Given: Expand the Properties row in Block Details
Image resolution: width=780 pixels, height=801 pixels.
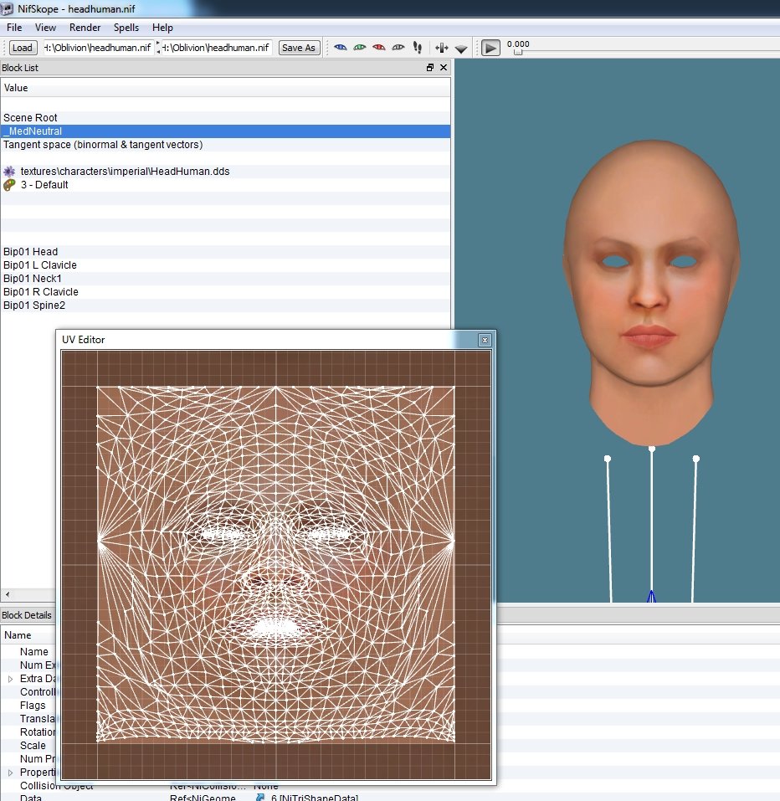Looking at the screenshot, I should pos(10,773).
